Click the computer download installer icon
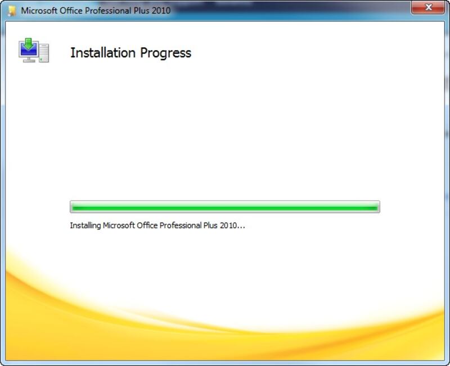450x366 pixels. (x=34, y=51)
